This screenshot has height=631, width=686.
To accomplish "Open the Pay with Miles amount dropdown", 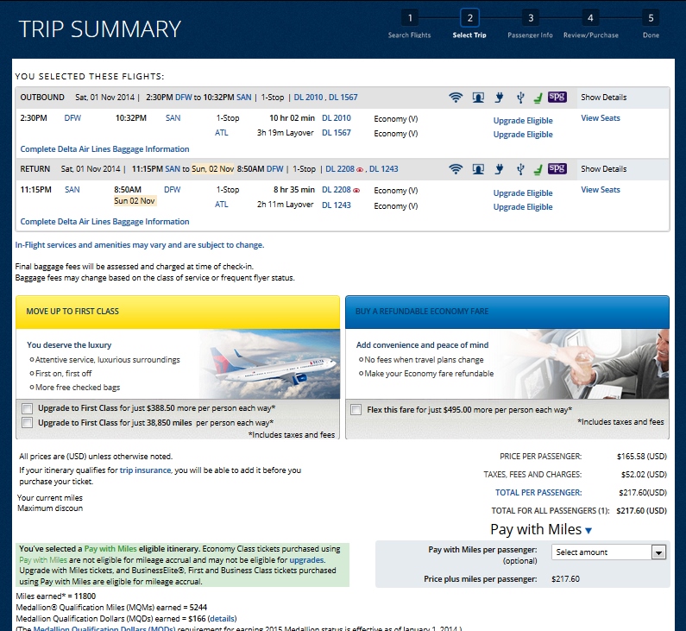I will point(609,552).
